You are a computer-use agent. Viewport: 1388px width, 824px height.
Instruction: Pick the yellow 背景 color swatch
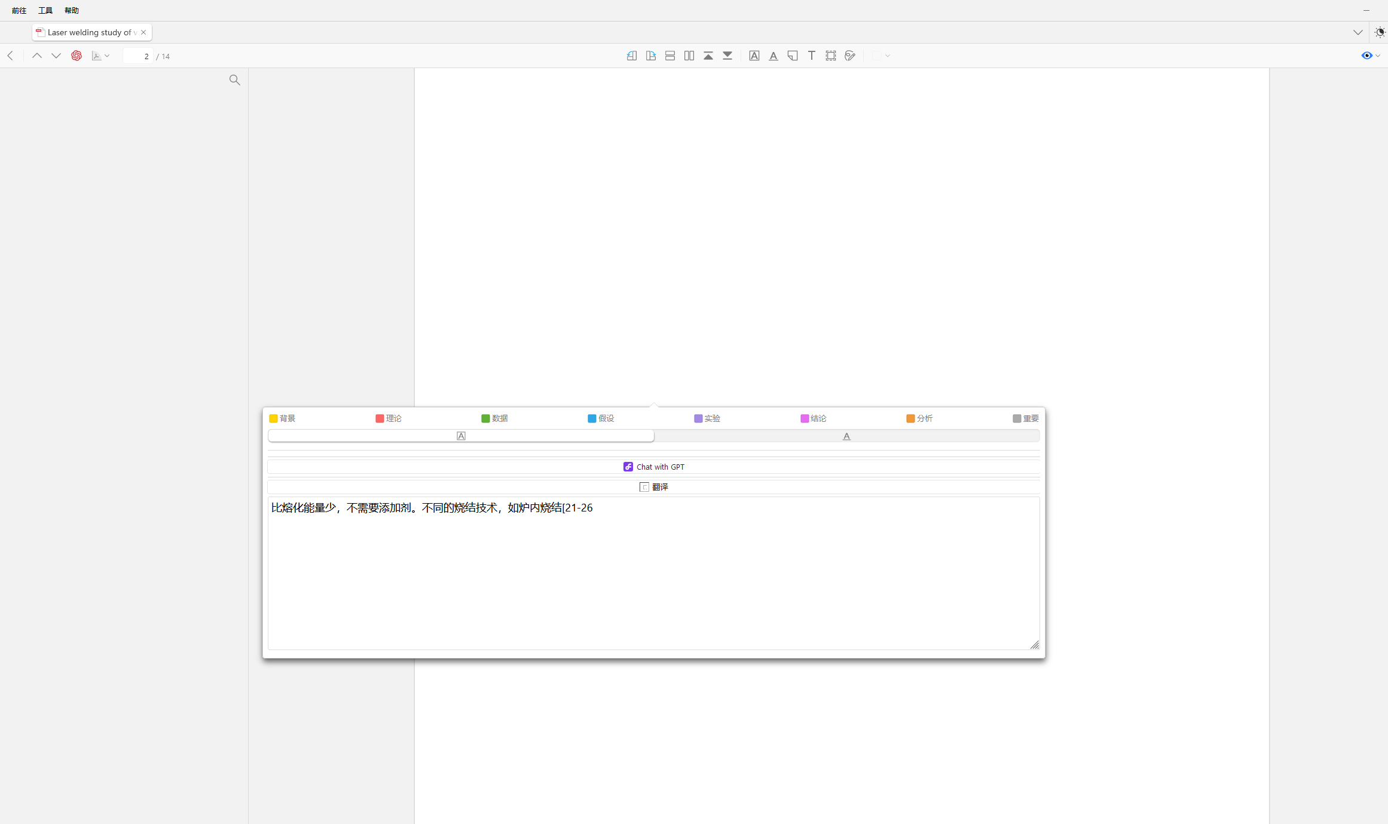274,418
